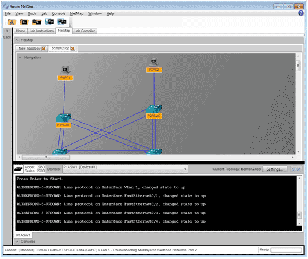
Task: Click the console with blue devices toolbar icon
Action: (62, 22)
